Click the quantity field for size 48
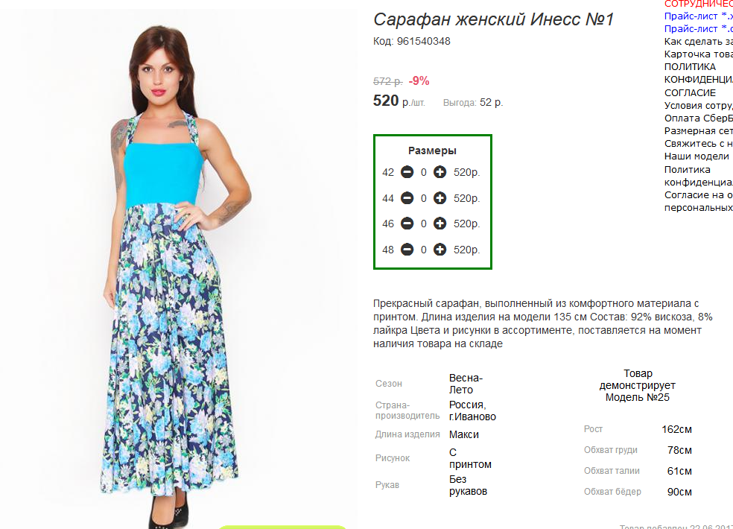This screenshot has width=733, height=529. pyautogui.click(x=424, y=250)
